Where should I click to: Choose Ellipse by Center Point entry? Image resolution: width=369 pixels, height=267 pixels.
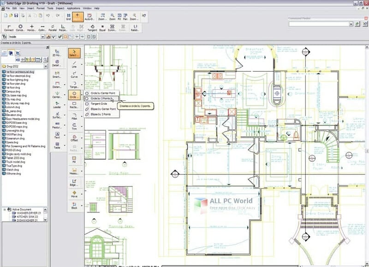point(102,109)
